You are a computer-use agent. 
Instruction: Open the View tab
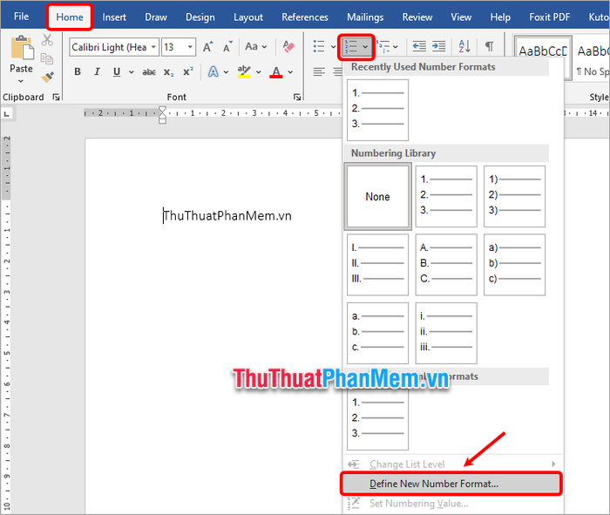click(461, 17)
